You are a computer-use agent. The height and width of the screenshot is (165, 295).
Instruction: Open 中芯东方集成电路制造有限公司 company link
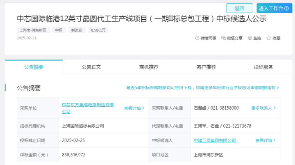[x=88, y=108]
